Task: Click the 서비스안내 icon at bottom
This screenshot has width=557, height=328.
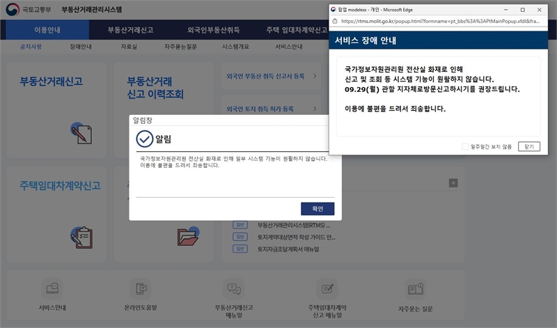Action: 52,288
